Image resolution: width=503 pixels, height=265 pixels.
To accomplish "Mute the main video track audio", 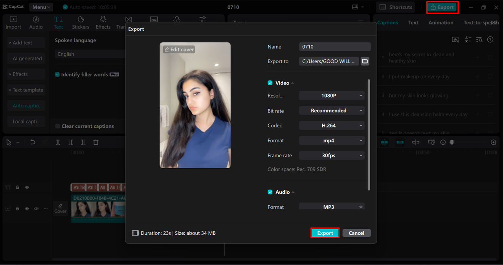I will tap(36, 209).
